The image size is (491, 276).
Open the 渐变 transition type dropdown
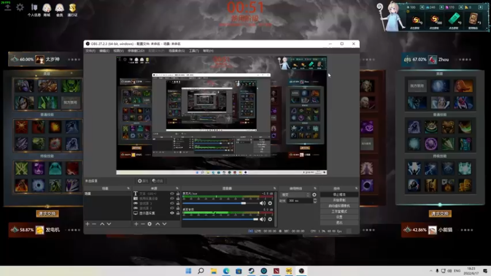click(x=295, y=194)
